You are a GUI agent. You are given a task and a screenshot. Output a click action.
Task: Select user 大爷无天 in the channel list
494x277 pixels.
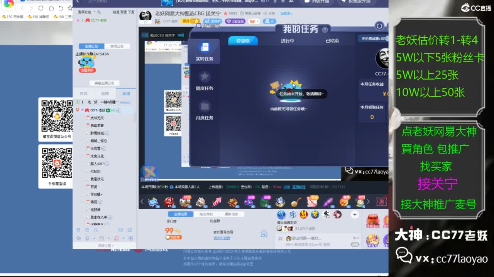tap(97, 118)
